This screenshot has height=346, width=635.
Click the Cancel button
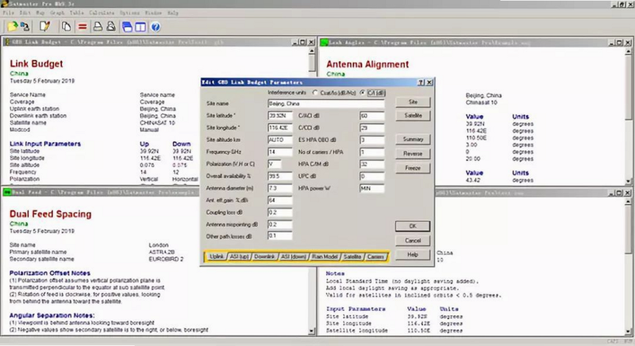(x=413, y=240)
